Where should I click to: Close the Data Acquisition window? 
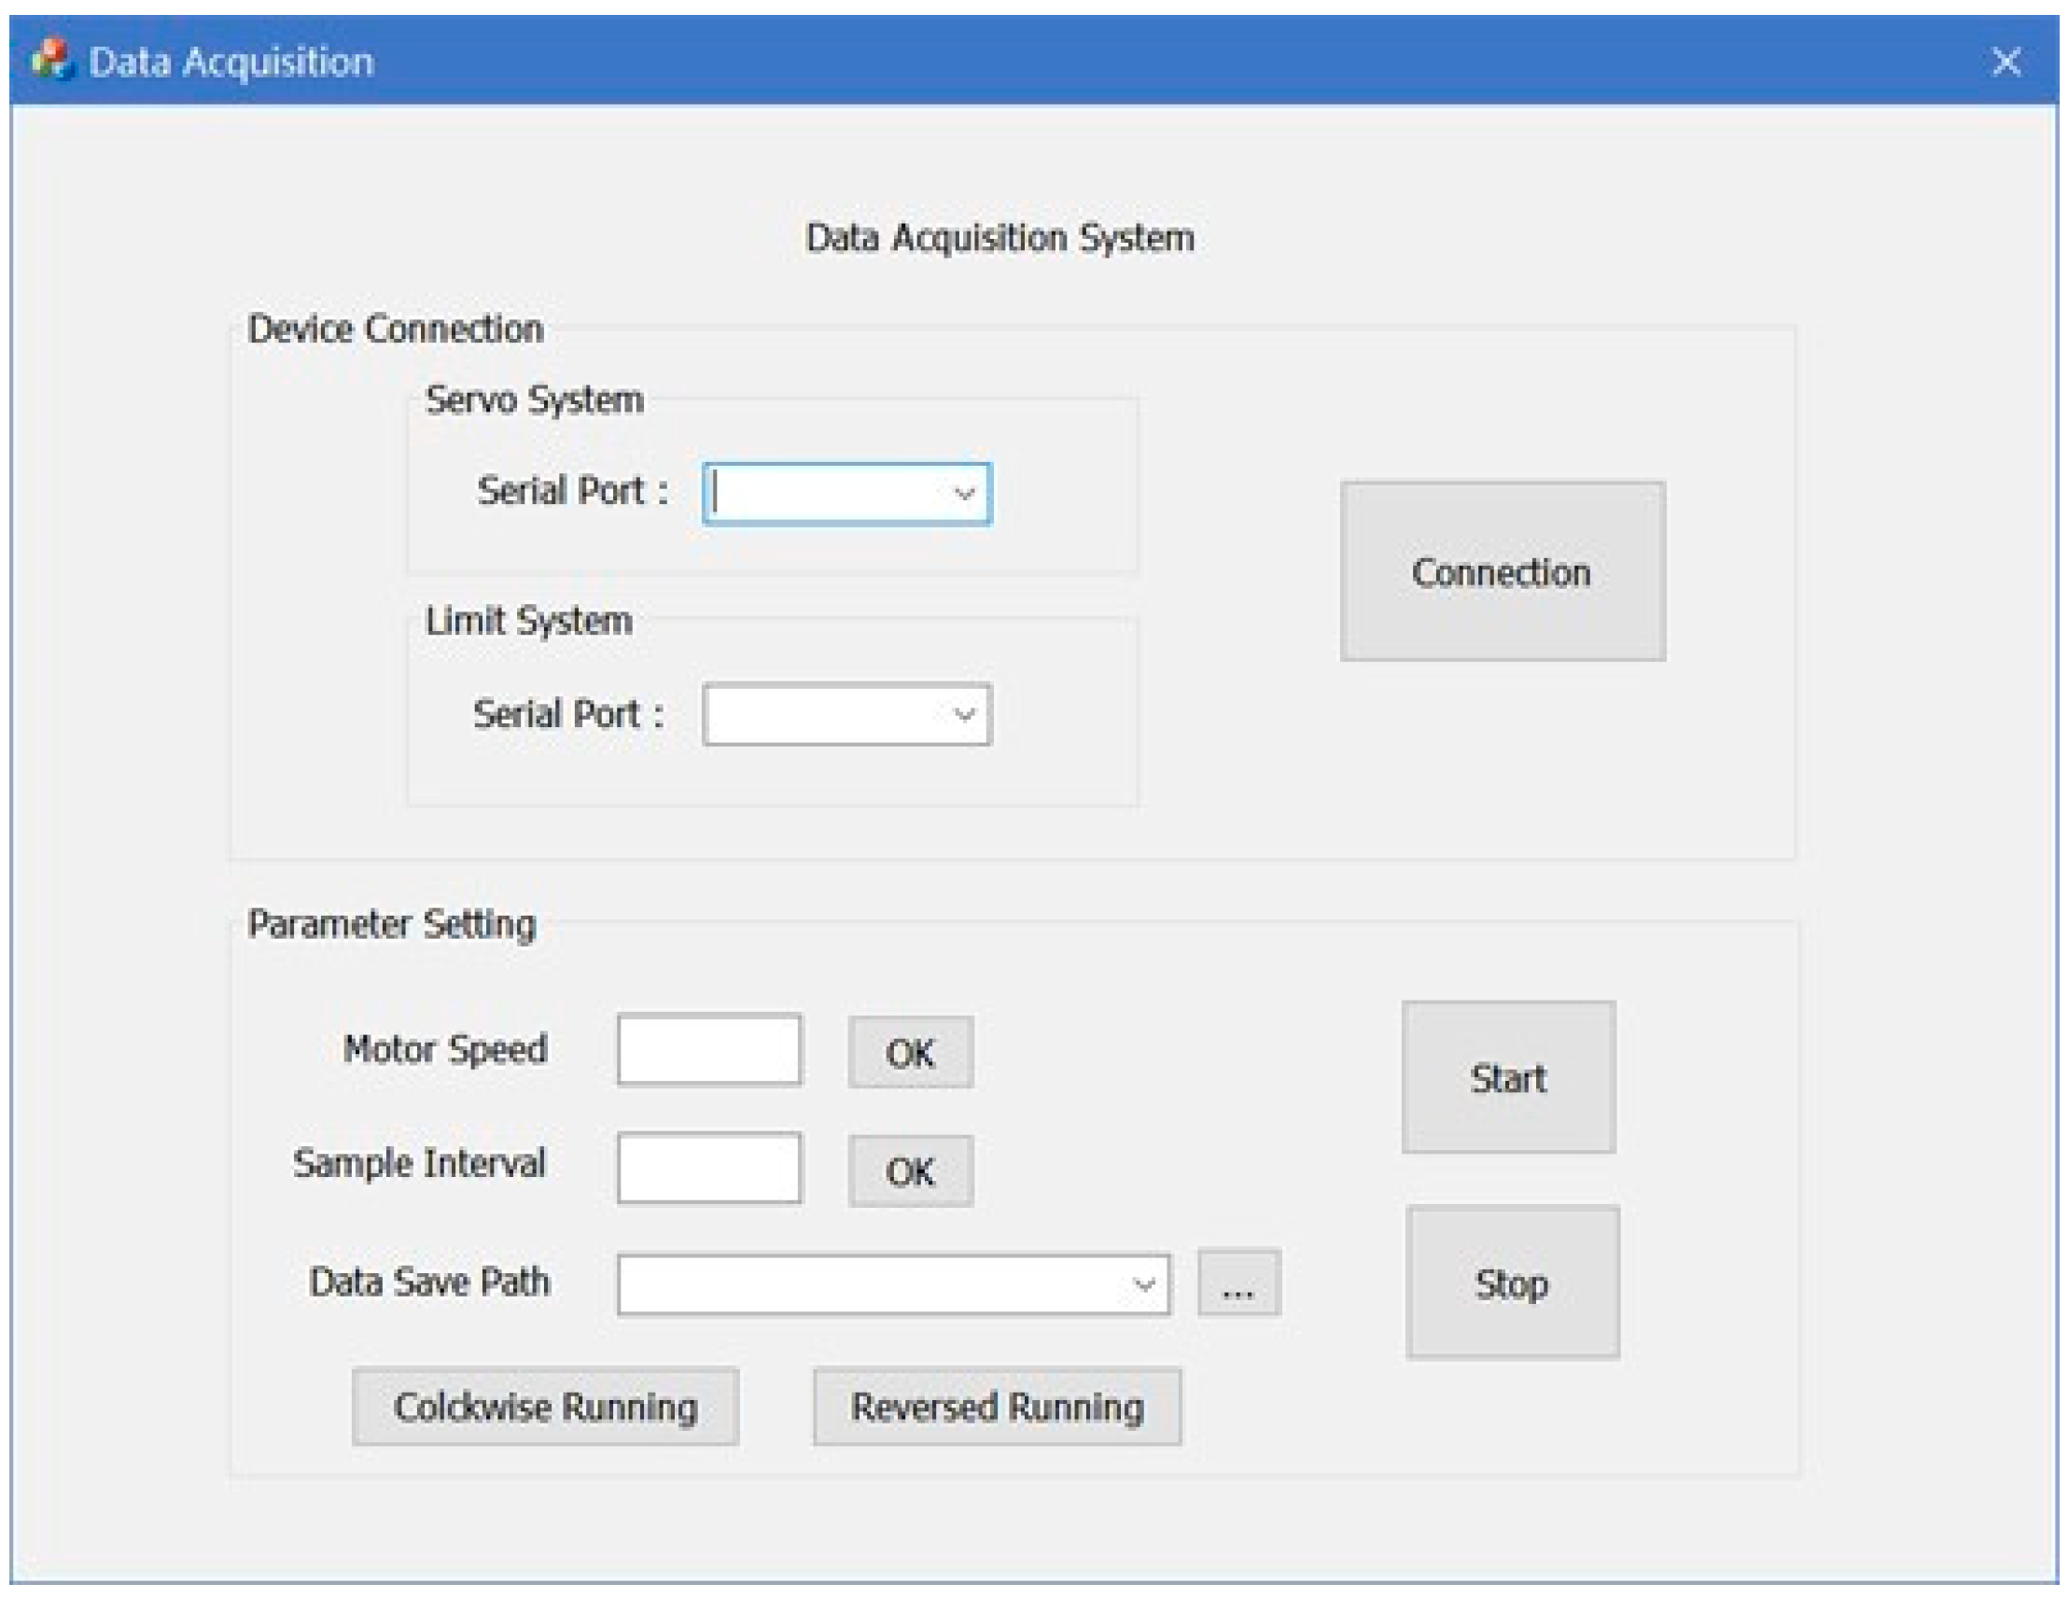click(2006, 62)
